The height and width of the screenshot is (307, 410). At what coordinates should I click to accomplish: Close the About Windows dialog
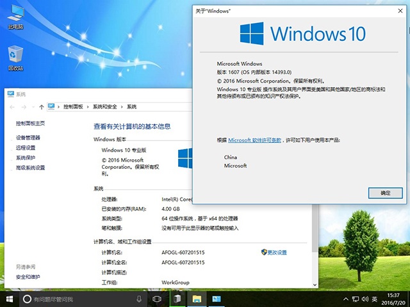tap(400, 11)
